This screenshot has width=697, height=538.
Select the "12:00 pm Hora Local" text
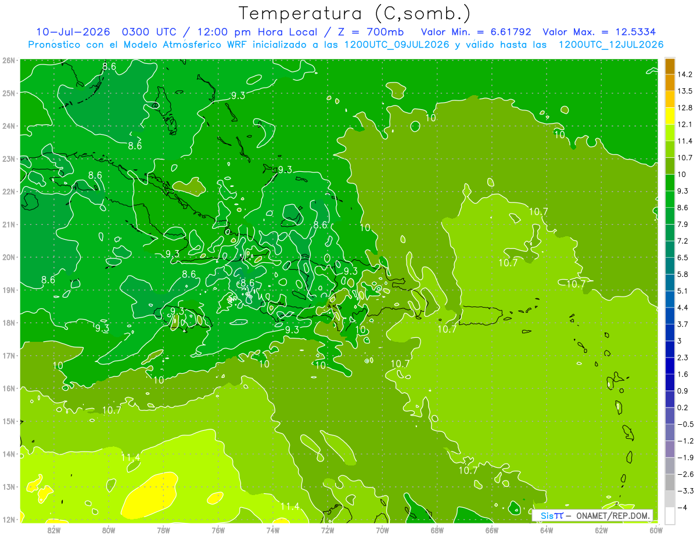[256, 32]
